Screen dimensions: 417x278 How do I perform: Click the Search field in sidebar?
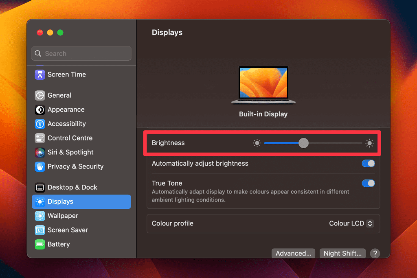81,53
